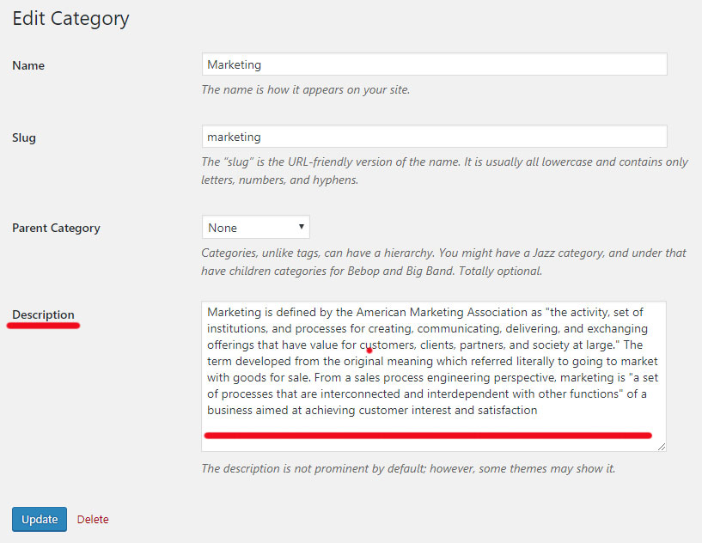Click the Slug field label

(x=24, y=137)
